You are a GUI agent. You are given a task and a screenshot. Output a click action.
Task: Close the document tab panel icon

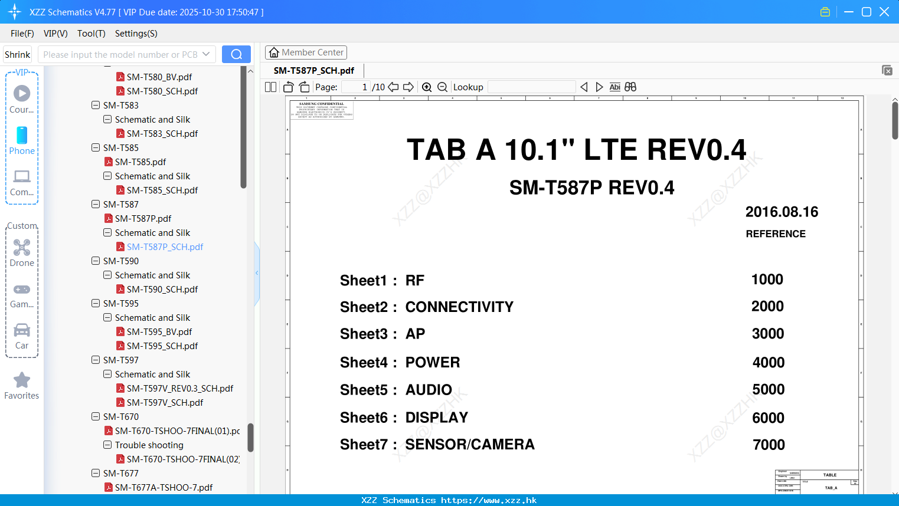pos(887,70)
